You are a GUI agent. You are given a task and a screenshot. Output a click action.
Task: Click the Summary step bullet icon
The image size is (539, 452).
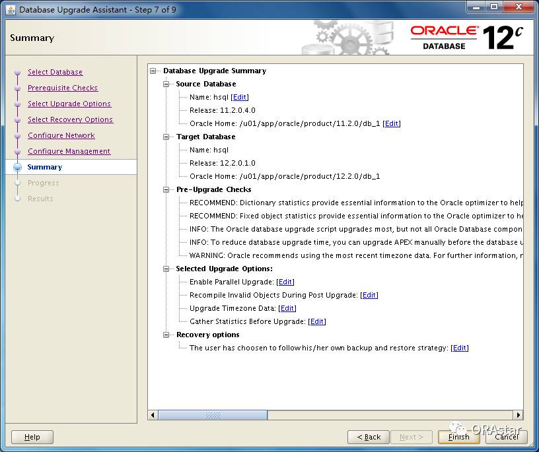point(18,167)
